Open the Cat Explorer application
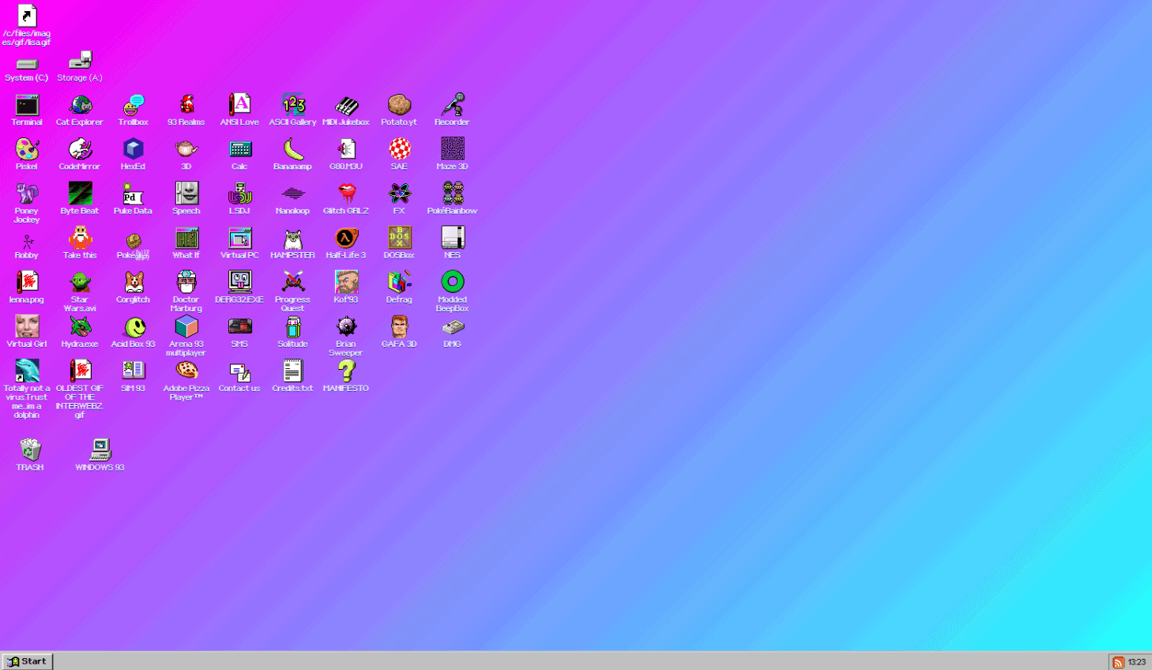 79,104
